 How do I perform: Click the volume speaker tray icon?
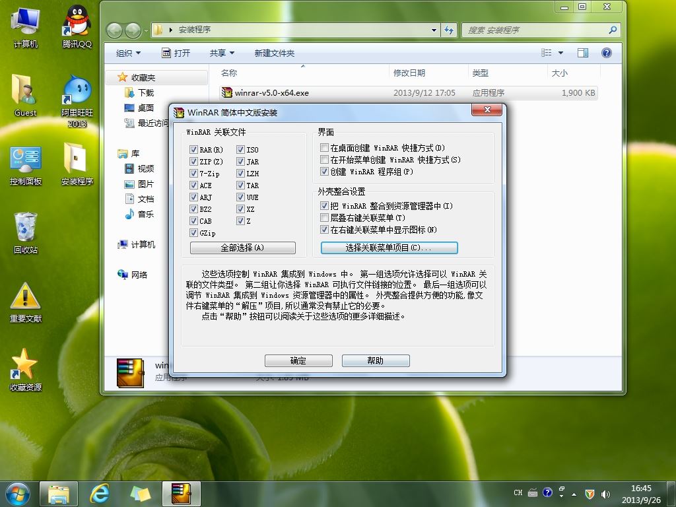point(605,494)
